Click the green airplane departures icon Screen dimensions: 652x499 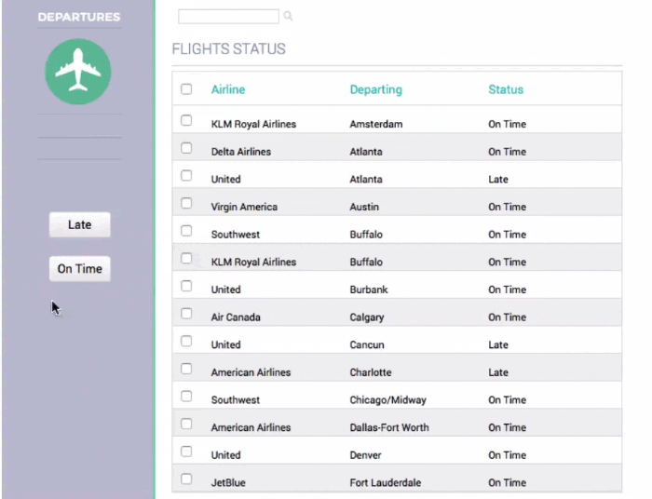point(78,72)
